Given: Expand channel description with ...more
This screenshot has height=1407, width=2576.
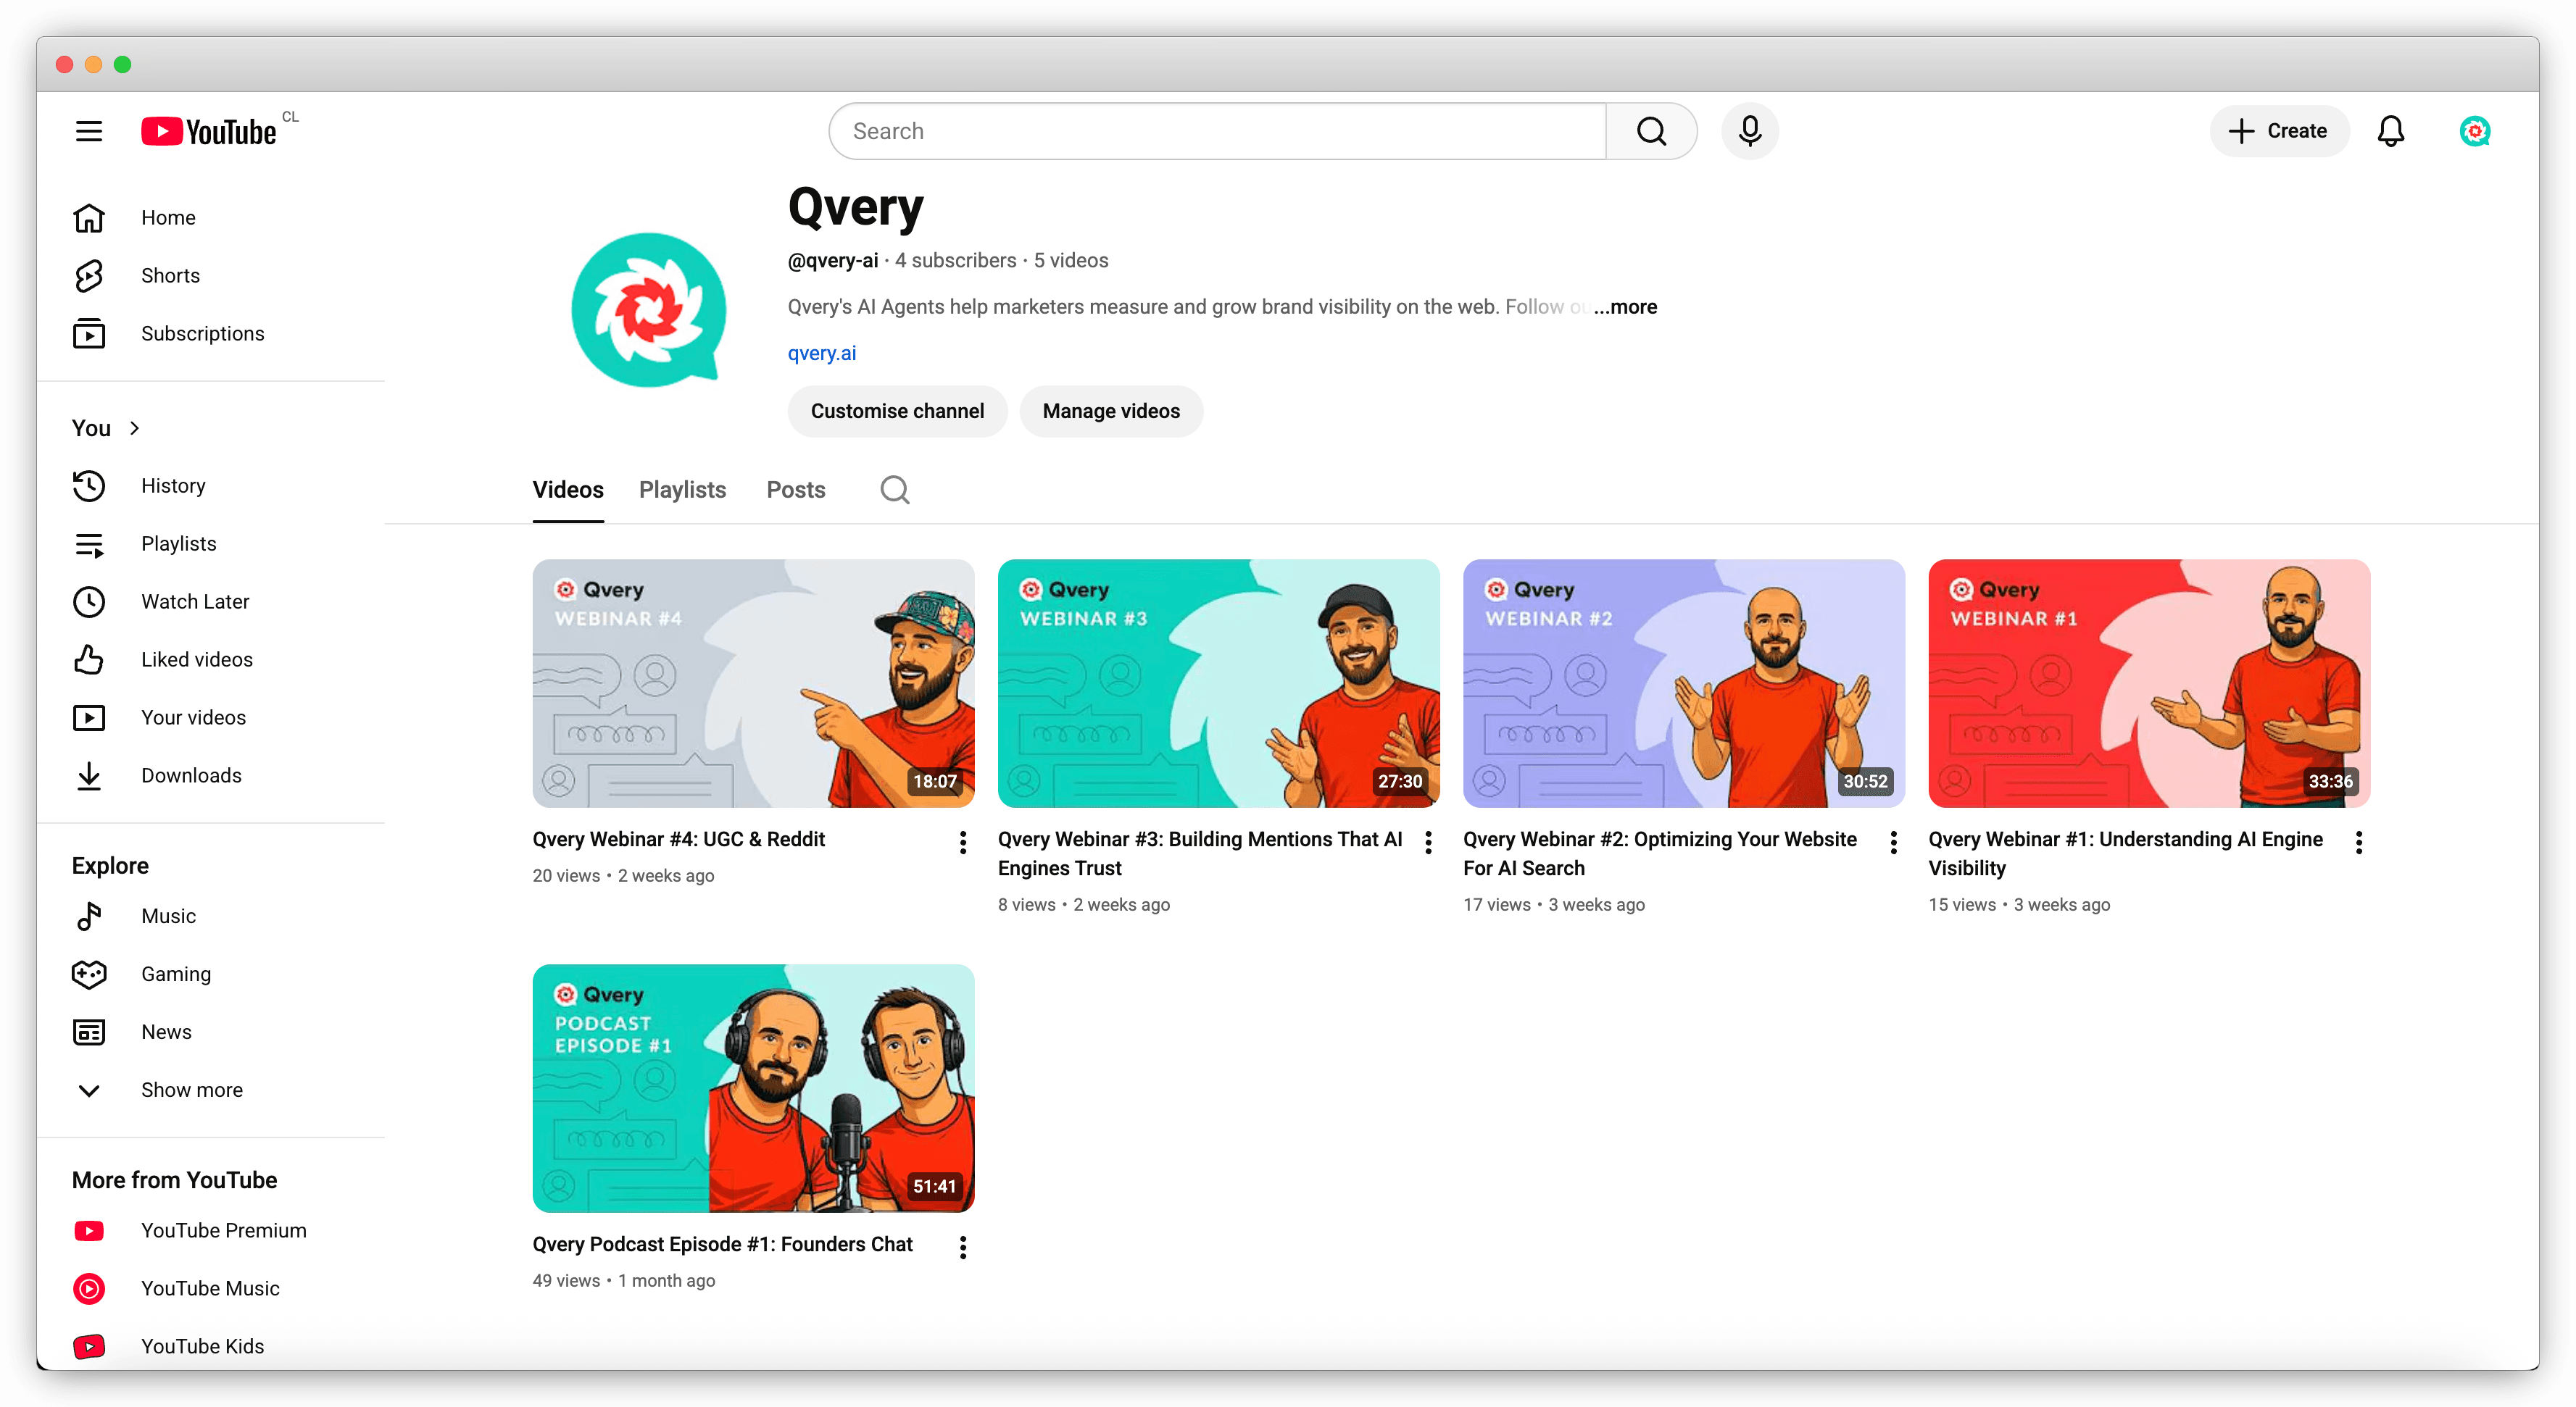Looking at the screenshot, I should pyautogui.click(x=1626, y=306).
